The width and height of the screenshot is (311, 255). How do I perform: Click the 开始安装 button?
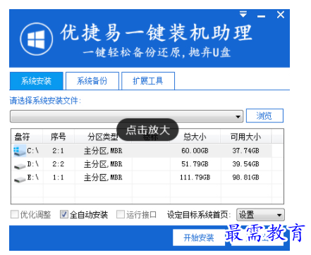[x=199, y=237]
